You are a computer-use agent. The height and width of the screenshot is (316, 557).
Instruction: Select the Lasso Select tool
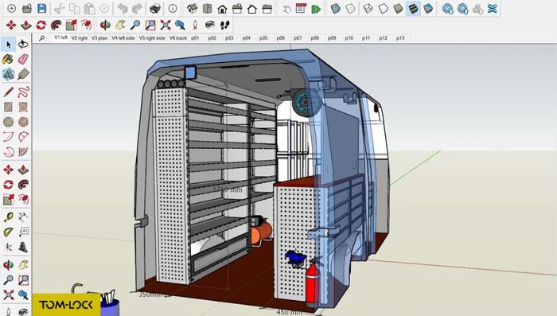pyautogui.click(x=23, y=44)
